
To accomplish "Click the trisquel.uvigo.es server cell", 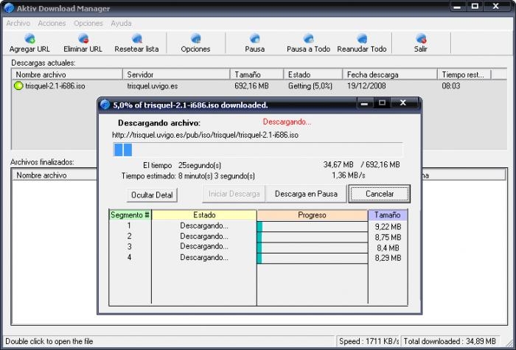I will click(x=153, y=86).
